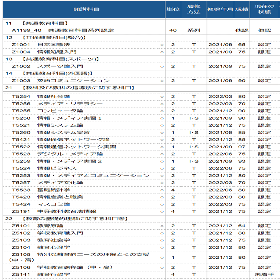This screenshot has width=280, height=280.
Task: Click the circle marker beside 中等教科教育法情報
Action: tap(162, 212)
